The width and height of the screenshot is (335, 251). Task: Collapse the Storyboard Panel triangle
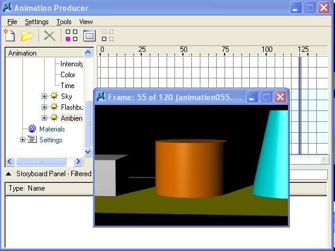coord(8,174)
